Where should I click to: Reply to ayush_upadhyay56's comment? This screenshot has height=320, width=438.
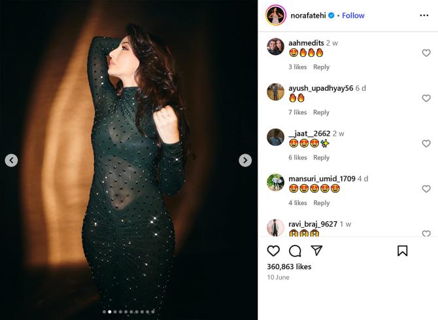click(x=321, y=112)
